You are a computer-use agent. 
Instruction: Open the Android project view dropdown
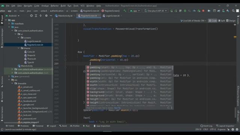[x=12, y=16]
